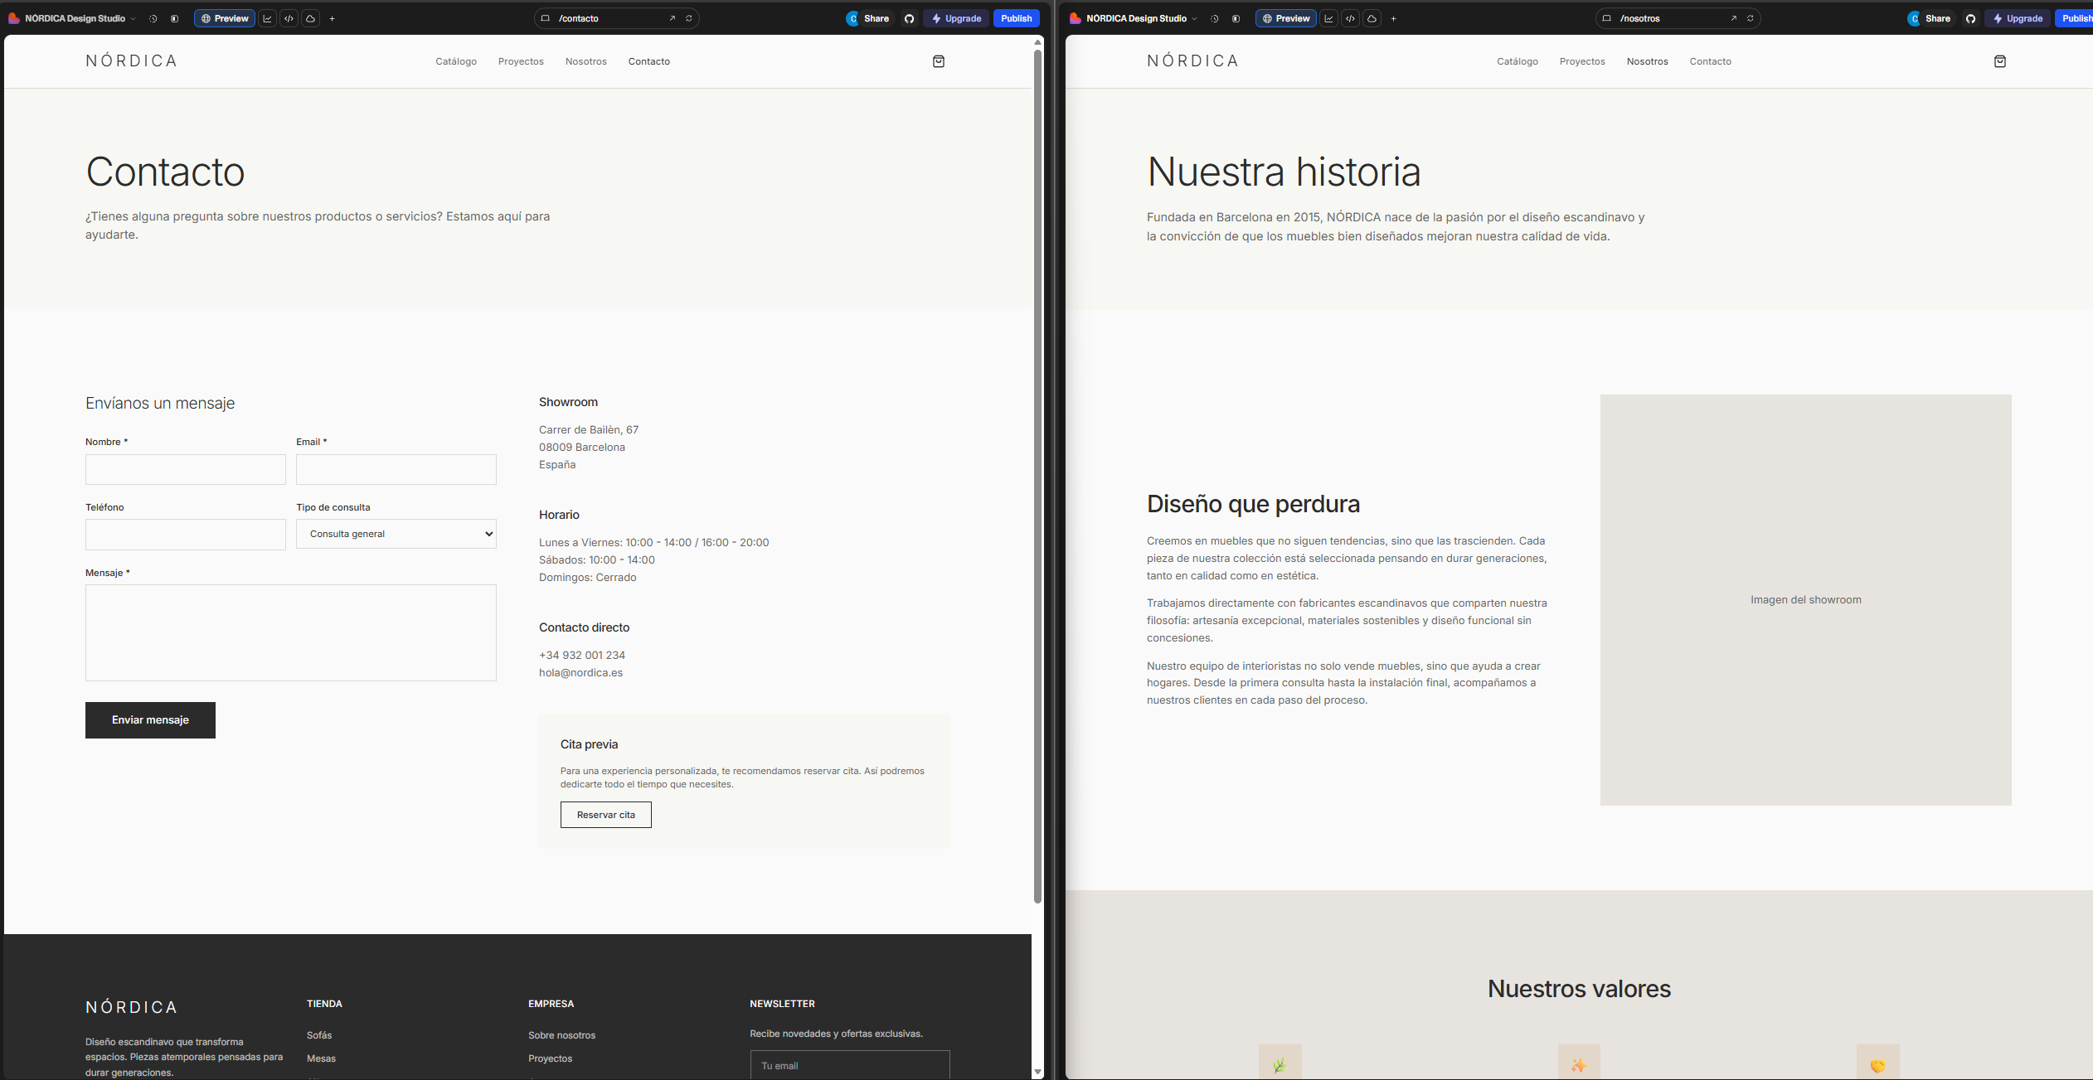Viewport: 2093px width, 1080px height.
Task: Refresh the /contacto preview
Action: [688, 18]
